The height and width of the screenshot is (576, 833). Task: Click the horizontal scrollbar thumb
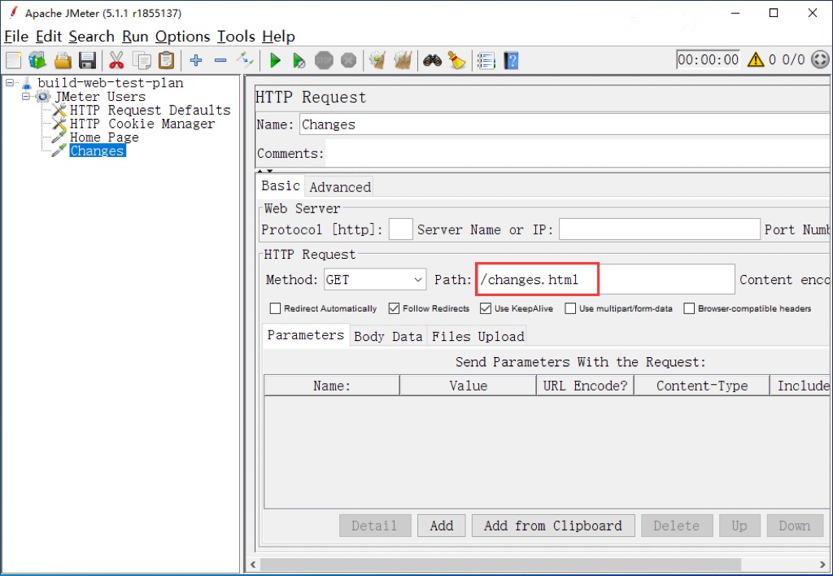pos(500,564)
